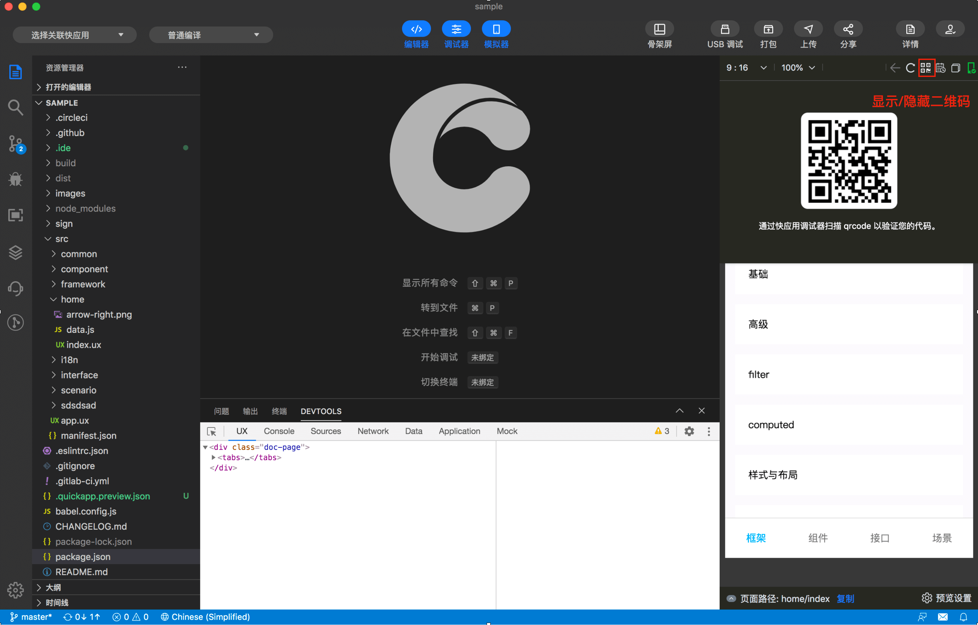Click the 预览设置 button
The height and width of the screenshot is (625, 978).
pyautogui.click(x=946, y=598)
